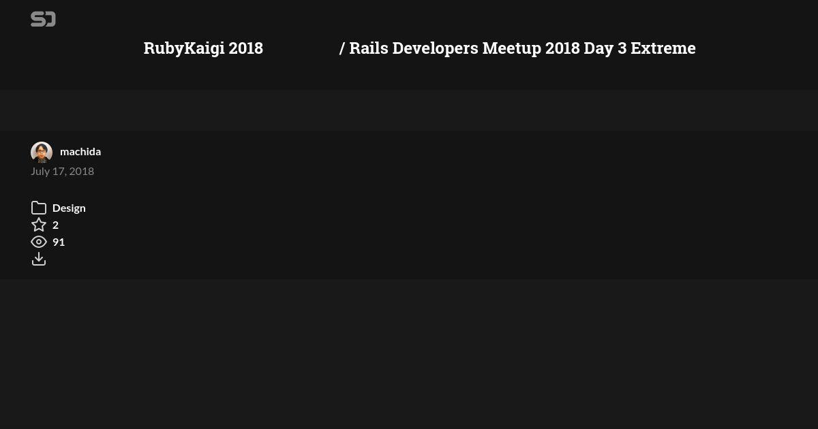Click Day 3 Extreme in the title
The width and height of the screenshot is (818, 429).
(639, 48)
